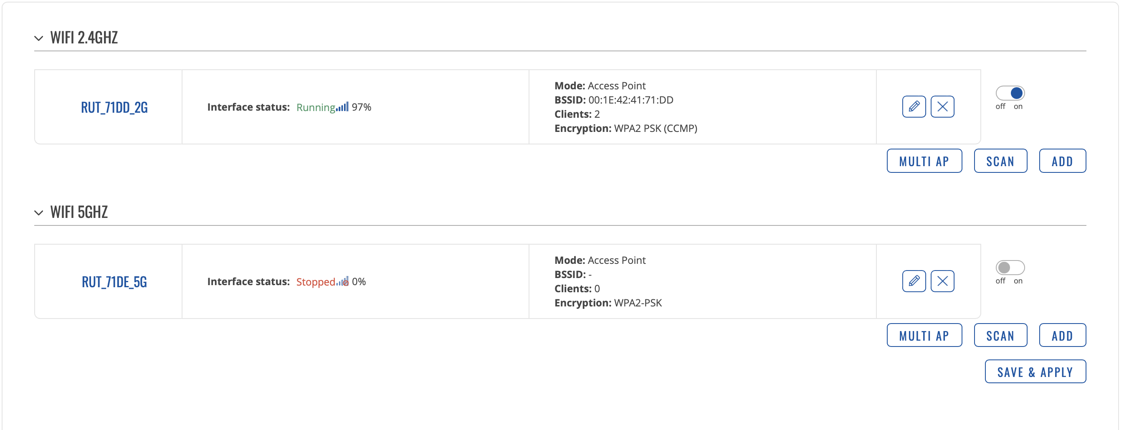Click the 0% stopped signal strength icon
This screenshot has width=1124, height=430.
coord(342,281)
